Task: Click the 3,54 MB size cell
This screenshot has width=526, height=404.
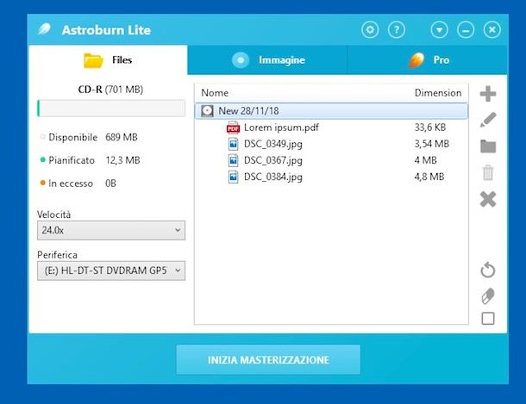Action: coord(432,144)
